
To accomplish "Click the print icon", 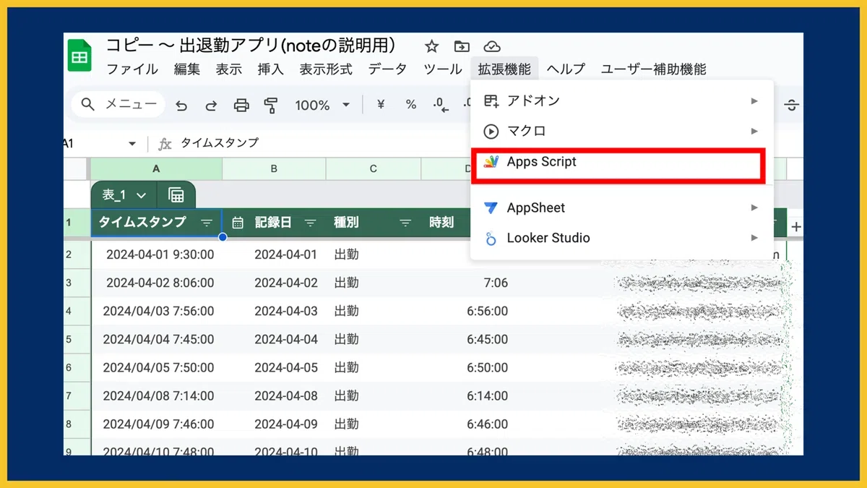I will pos(241,106).
